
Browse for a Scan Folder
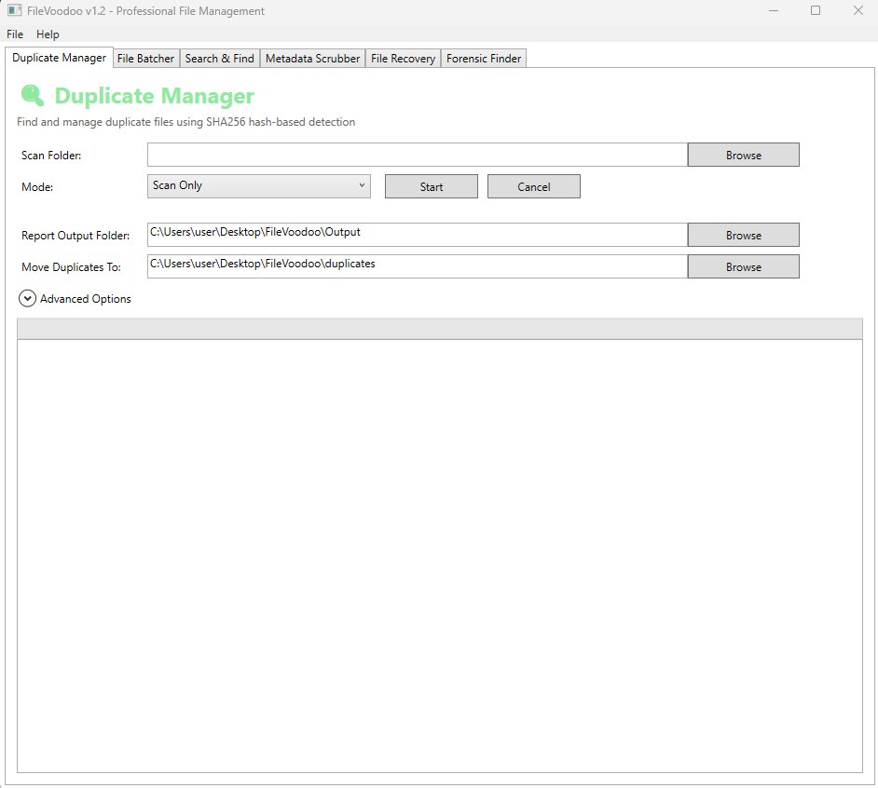click(x=743, y=154)
